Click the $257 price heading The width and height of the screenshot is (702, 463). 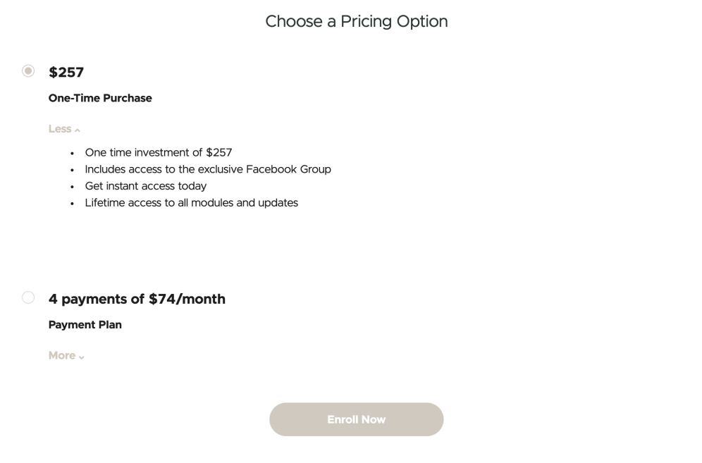coord(66,72)
